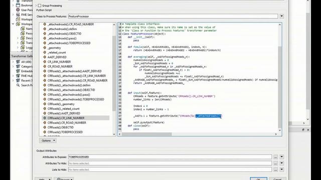
Task: Select _attachedroads{}.TOBEPROCESSED attribute icon
Action: [45, 43]
